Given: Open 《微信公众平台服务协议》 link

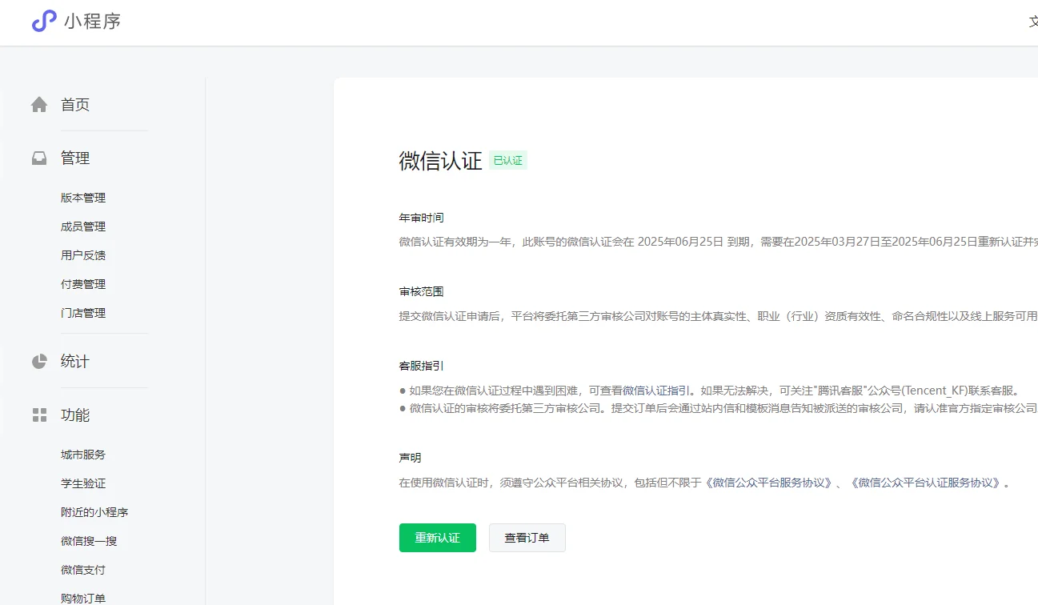Looking at the screenshot, I should click(769, 483).
